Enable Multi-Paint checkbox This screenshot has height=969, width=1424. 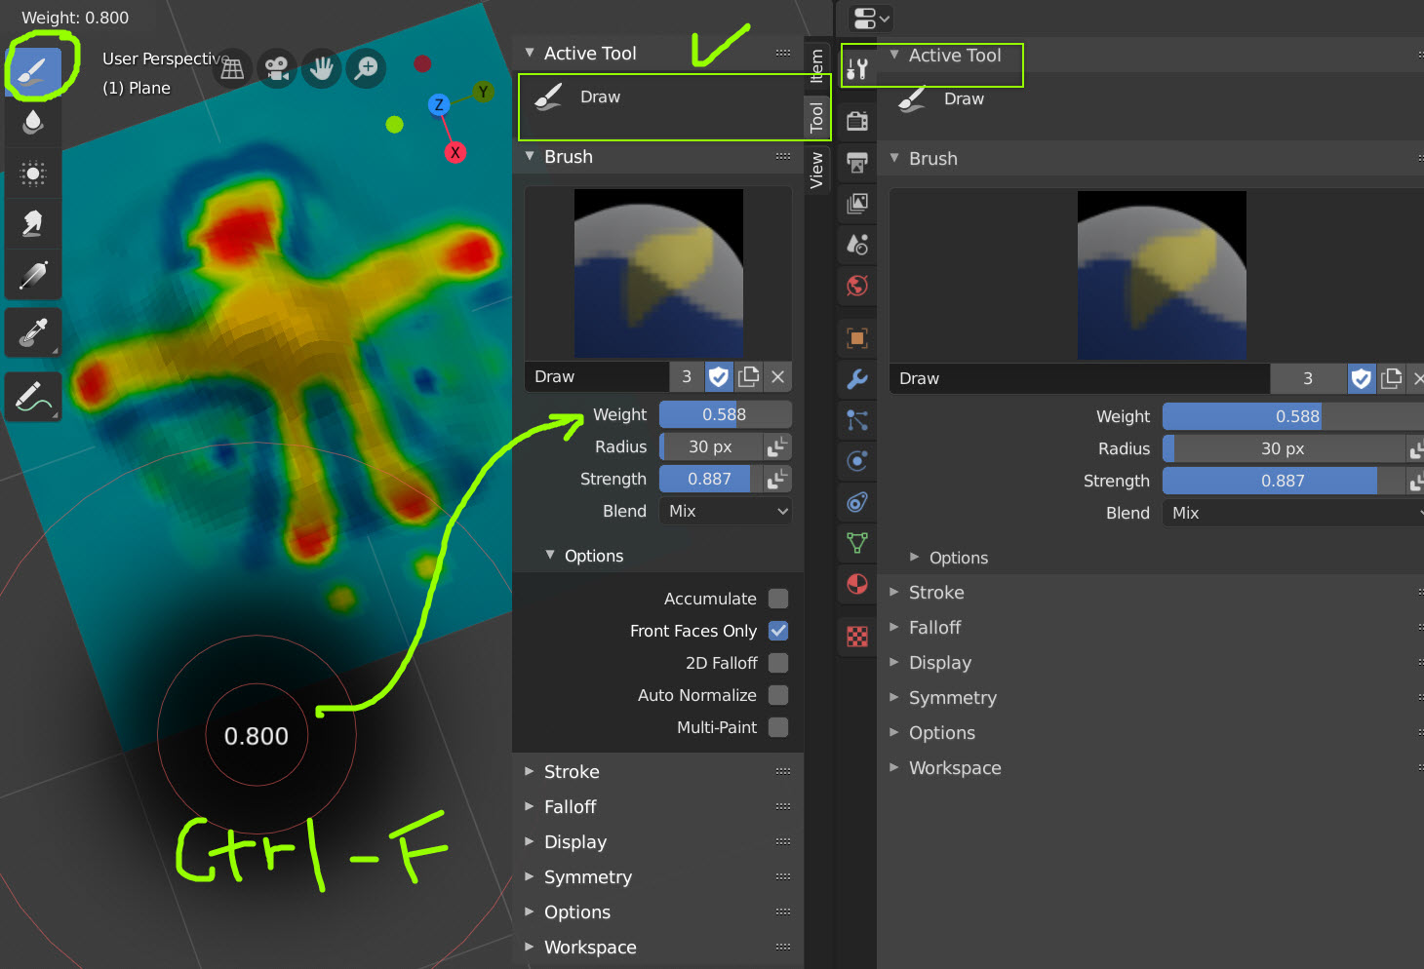[x=778, y=727]
